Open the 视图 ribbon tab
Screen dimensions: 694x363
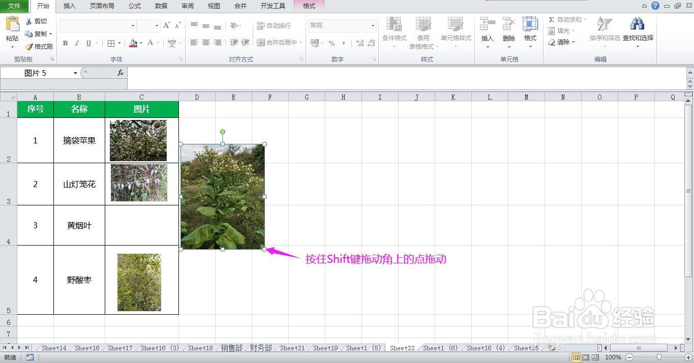(214, 6)
